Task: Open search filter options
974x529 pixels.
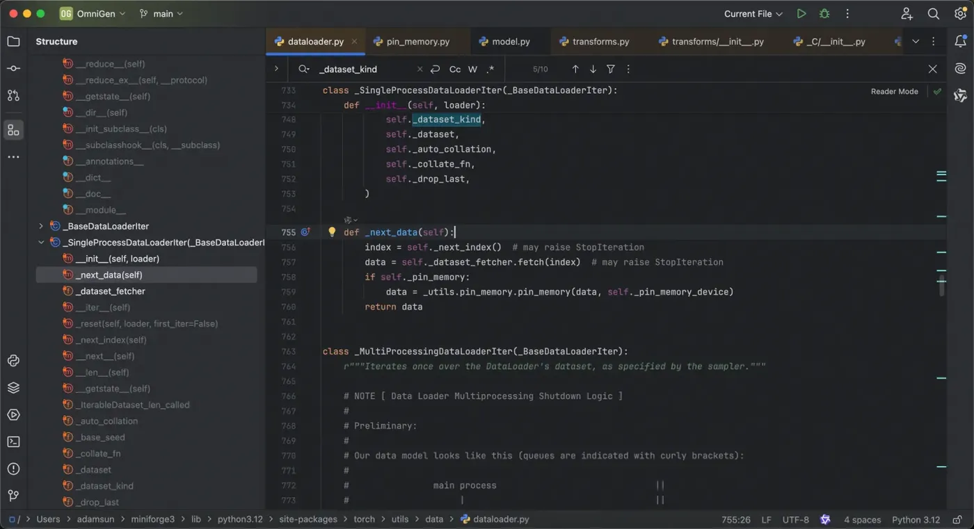Action: [611, 70]
